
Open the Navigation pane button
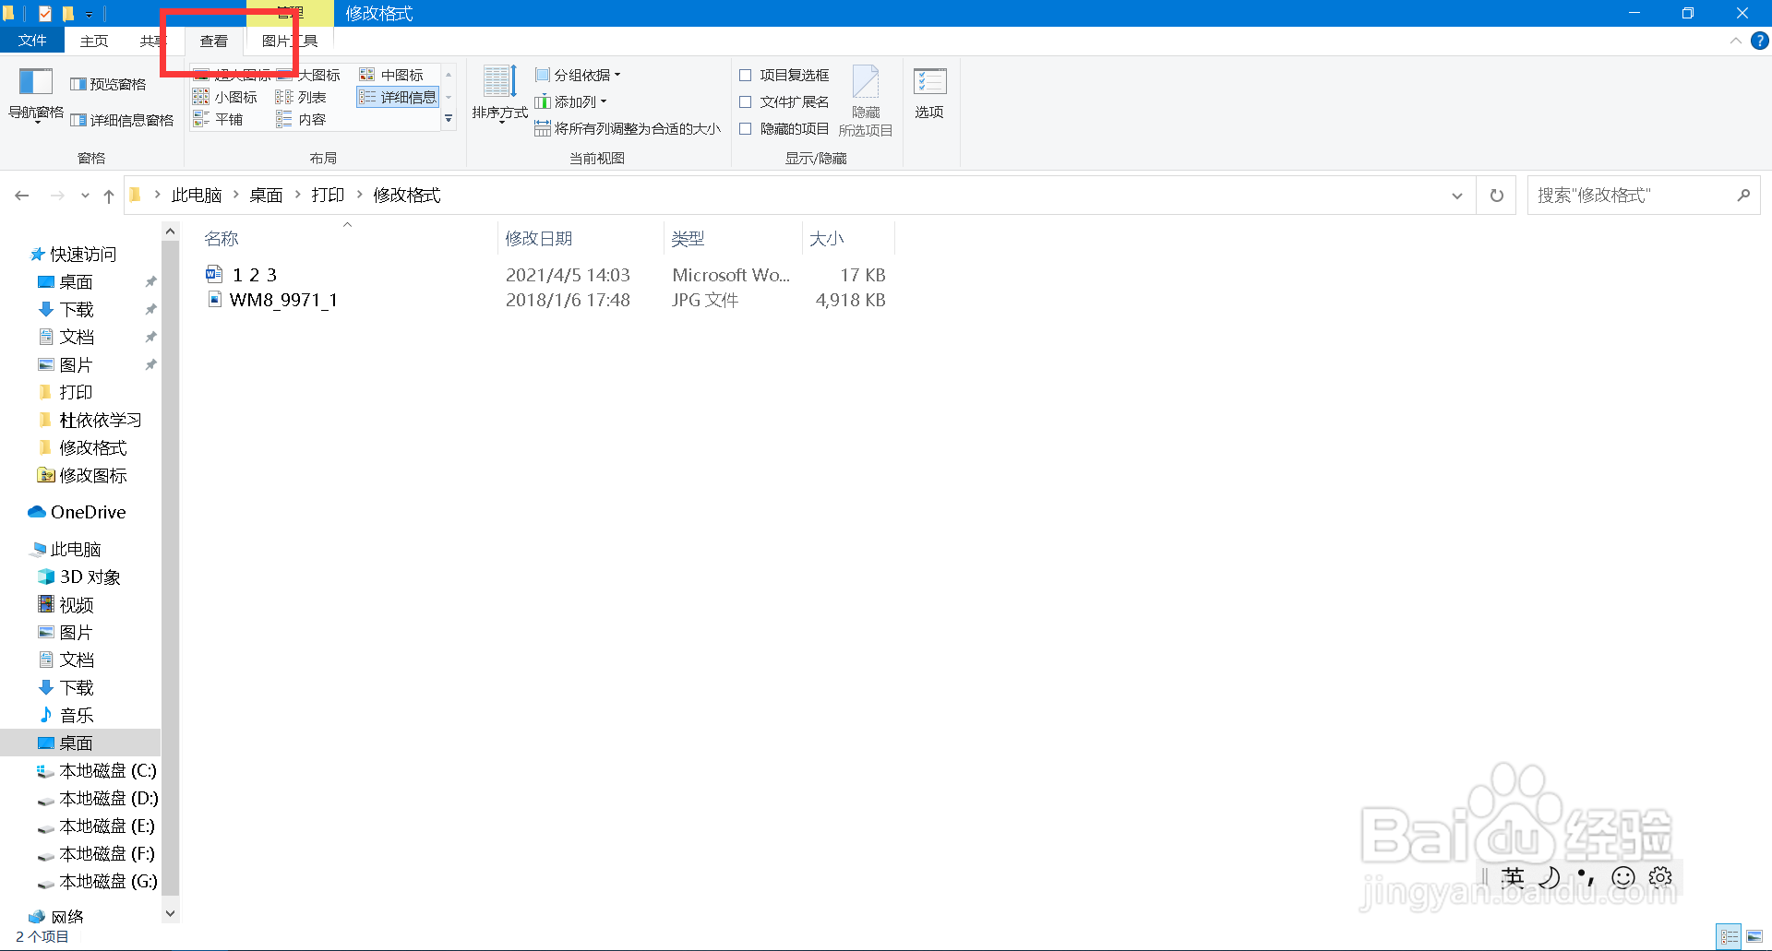click(36, 95)
